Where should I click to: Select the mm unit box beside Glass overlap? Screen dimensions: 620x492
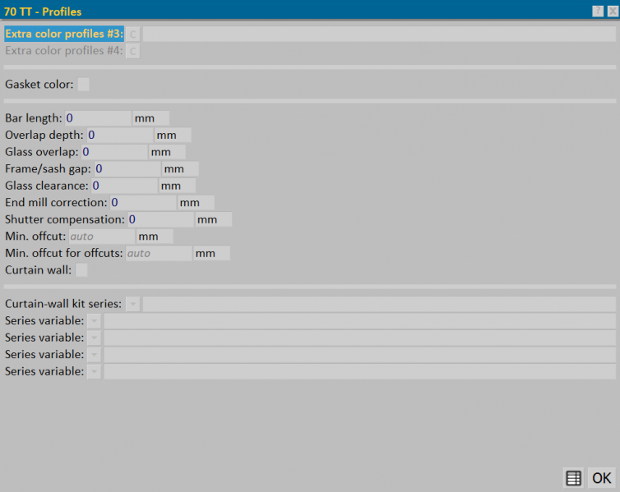click(167, 152)
